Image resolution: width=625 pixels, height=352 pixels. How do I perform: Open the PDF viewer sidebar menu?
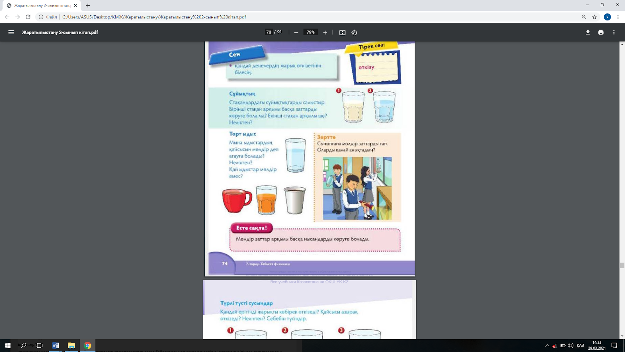click(x=11, y=32)
